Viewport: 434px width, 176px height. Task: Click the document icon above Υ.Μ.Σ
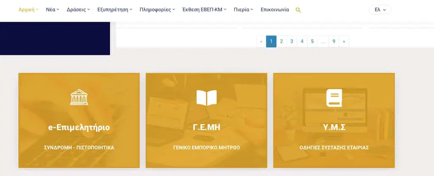[334, 98]
